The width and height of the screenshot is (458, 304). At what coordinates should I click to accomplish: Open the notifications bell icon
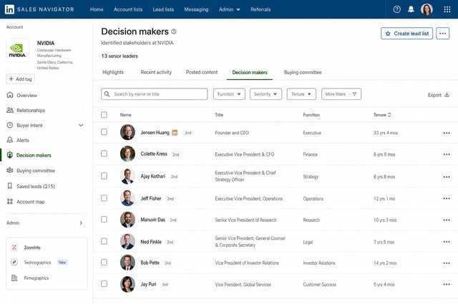[411, 9]
